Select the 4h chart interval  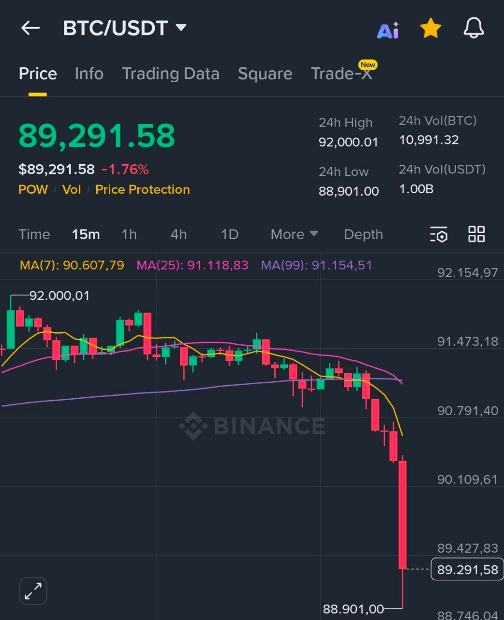point(178,234)
